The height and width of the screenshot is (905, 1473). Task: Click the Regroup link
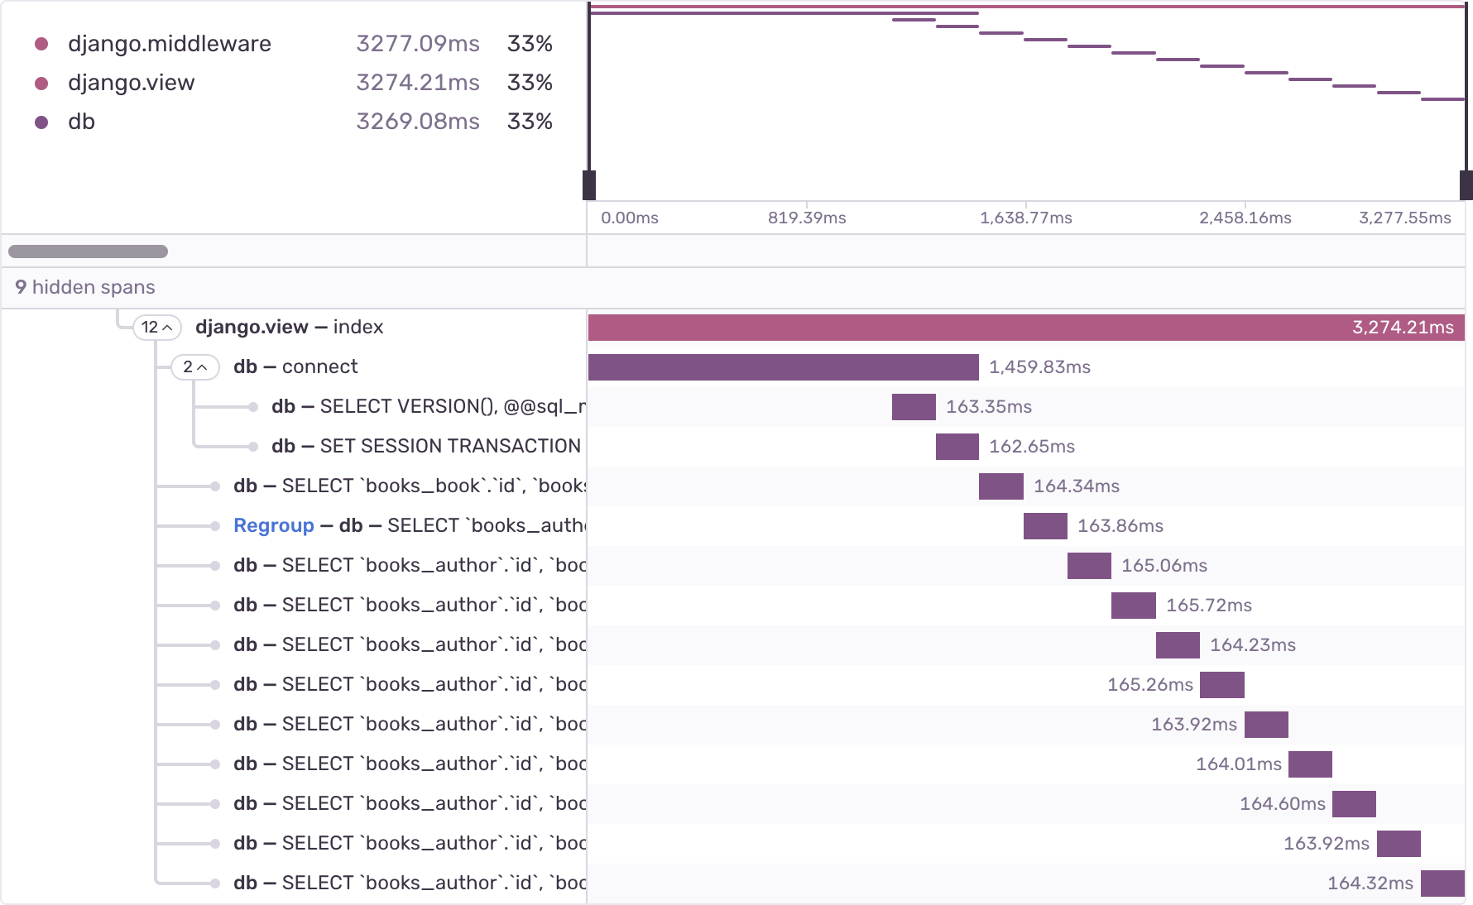pyautogui.click(x=273, y=526)
